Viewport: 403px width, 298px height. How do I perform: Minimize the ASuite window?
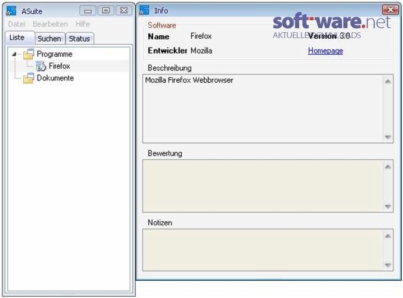pos(88,11)
